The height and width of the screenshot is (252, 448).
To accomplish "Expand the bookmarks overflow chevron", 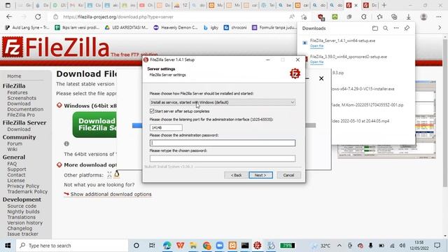I will tap(440, 28).
